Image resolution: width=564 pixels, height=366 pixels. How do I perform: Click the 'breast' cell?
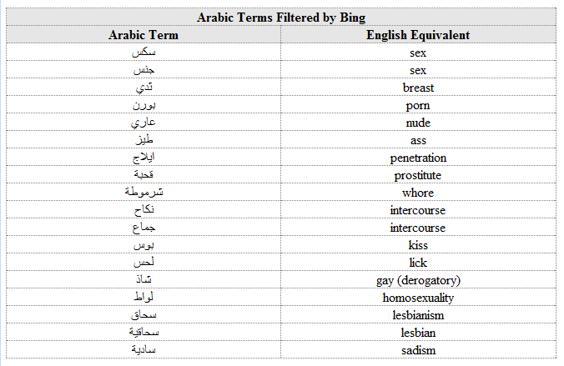418,88
